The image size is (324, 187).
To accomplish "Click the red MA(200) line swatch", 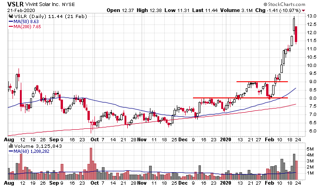I will pyautogui.click(x=11, y=27).
